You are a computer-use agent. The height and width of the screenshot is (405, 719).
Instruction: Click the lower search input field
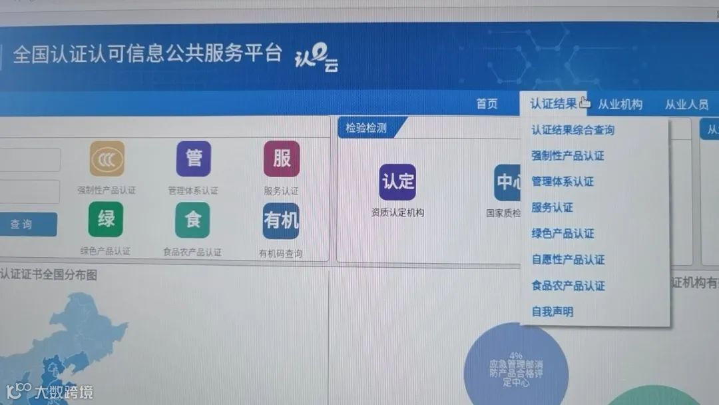click(29, 192)
